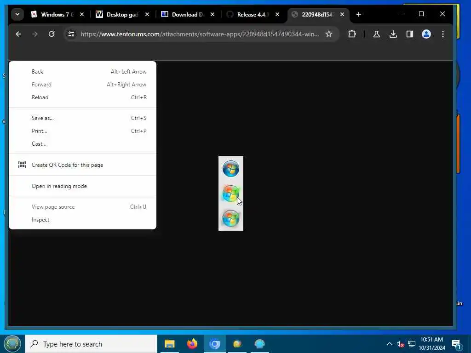471x353 pixels.
Task: Select Save as... in context menu
Action: pyautogui.click(x=83, y=118)
